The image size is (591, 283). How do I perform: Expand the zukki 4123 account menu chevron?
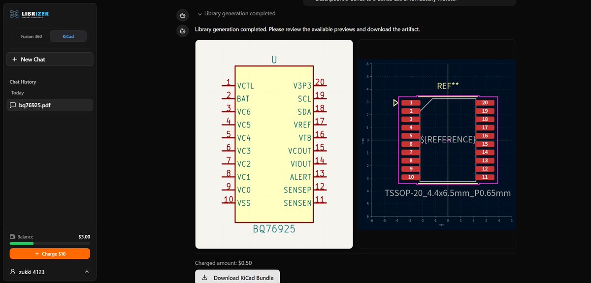click(87, 272)
